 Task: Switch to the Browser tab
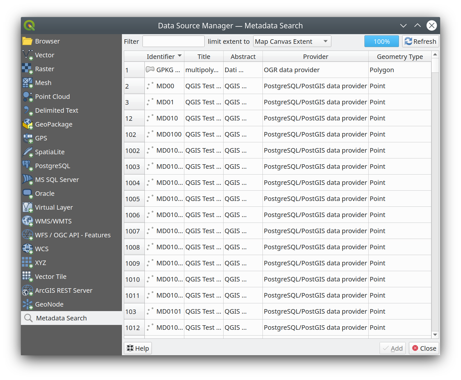tap(47, 41)
